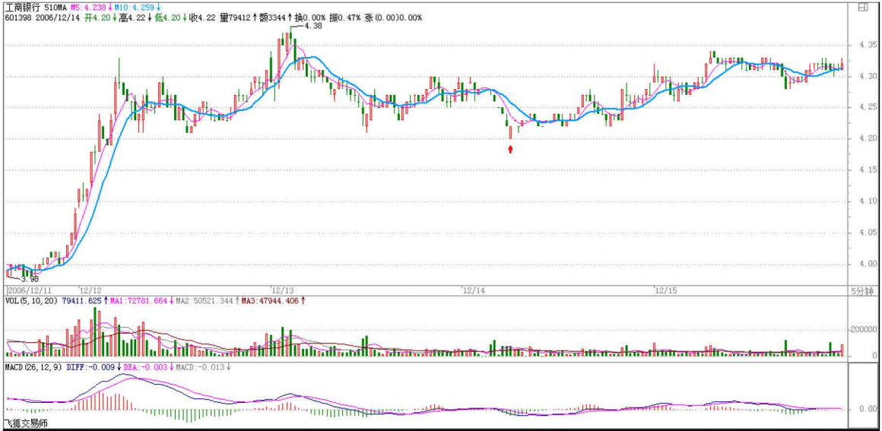Open the MACD(26,12,9) indicator settings
This screenshot has height=431, width=882.
[x=31, y=367]
